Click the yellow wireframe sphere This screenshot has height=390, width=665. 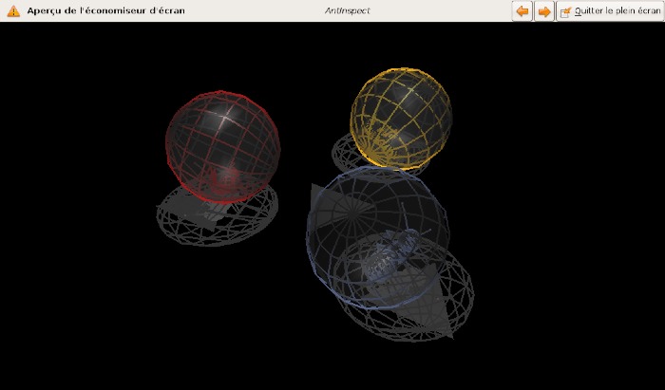(401, 119)
